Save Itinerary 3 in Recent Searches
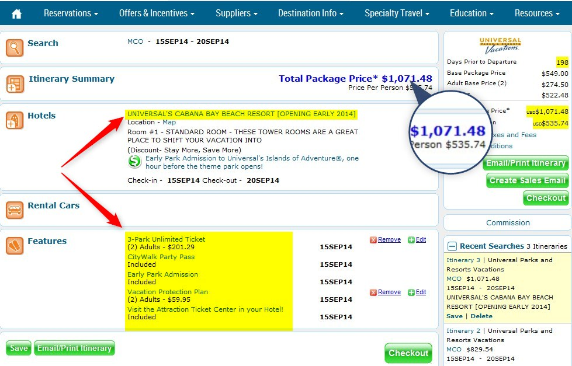This screenshot has width=572, height=366. coord(455,316)
